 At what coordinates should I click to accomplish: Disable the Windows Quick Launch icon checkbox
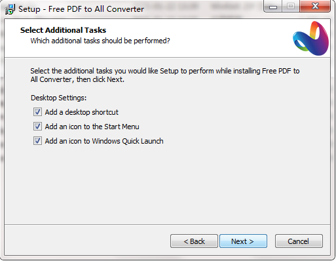(37, 141)
